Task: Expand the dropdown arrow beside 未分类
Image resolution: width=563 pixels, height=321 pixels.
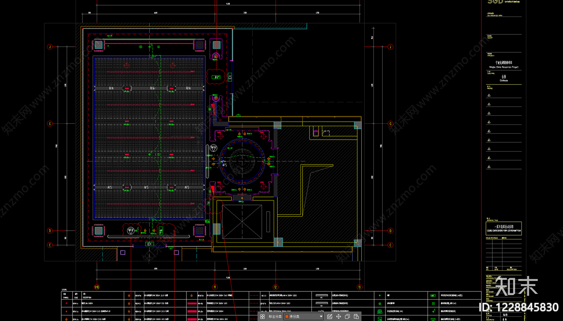Action: [321, 316]
